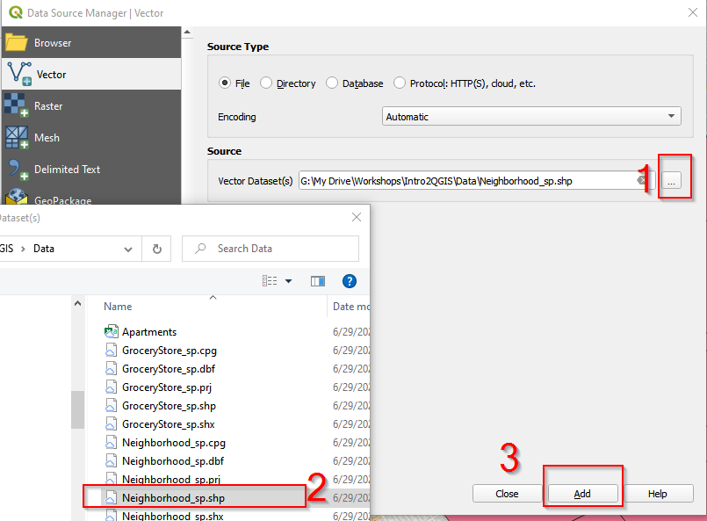Click the search magnifier icon
This screenshot has height=521, width=707.
click(200, 249)
